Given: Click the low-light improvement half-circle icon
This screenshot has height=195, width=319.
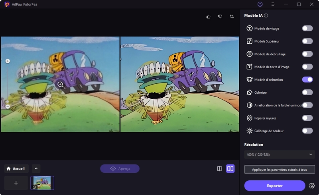Looking at the screenshot, I should [250, 105].
